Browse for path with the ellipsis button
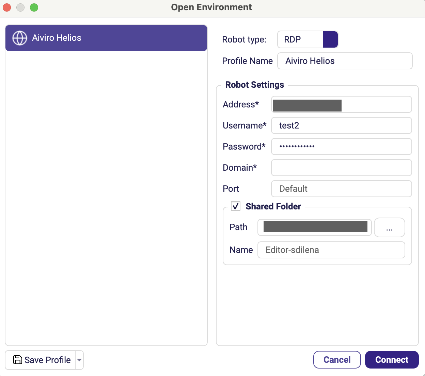 (390, 227)
